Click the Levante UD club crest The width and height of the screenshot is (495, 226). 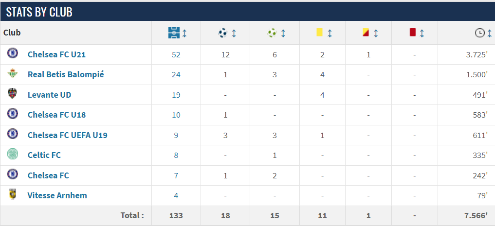click(13, 94)
